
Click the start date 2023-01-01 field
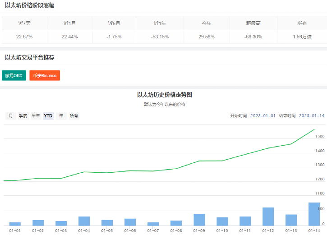point(263,116)
